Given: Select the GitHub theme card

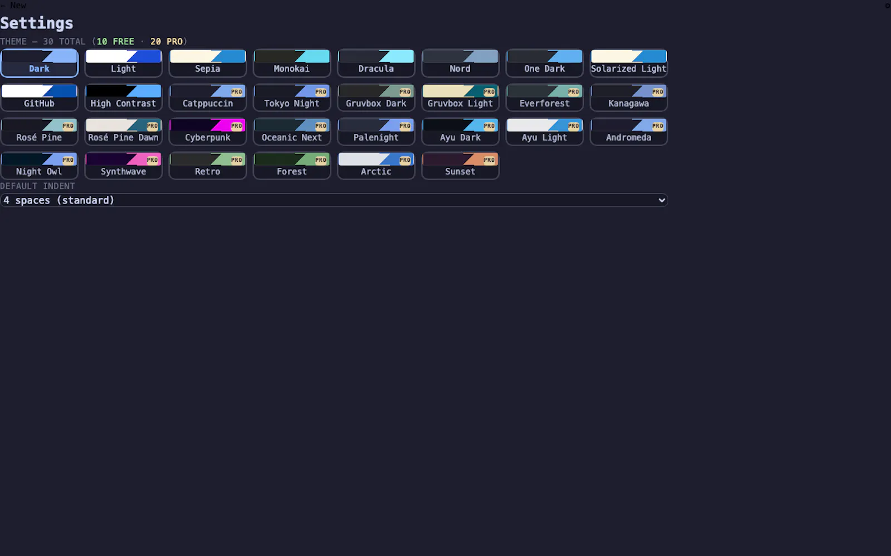Looking at the screenshot, I should pyautogui.click(x=40, y=97).
